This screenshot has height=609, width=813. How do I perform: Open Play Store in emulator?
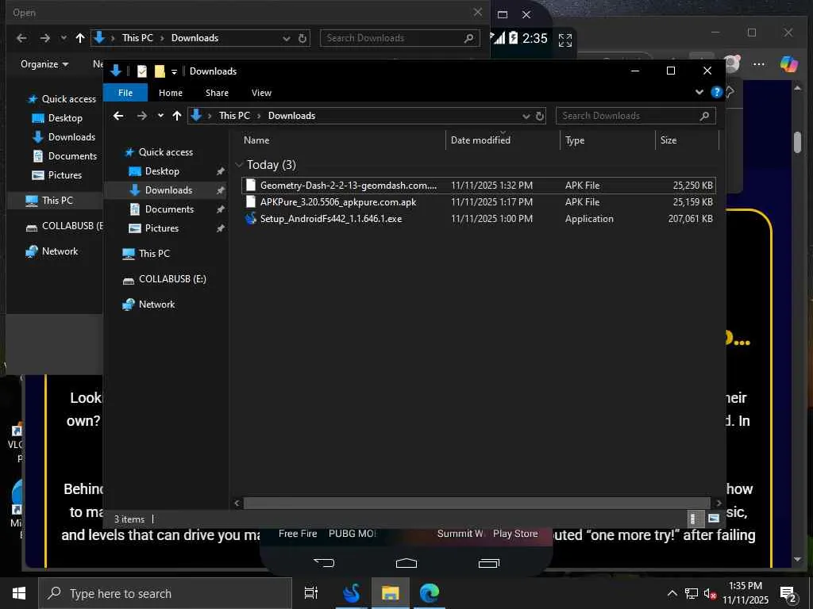[x=514, y=534]
